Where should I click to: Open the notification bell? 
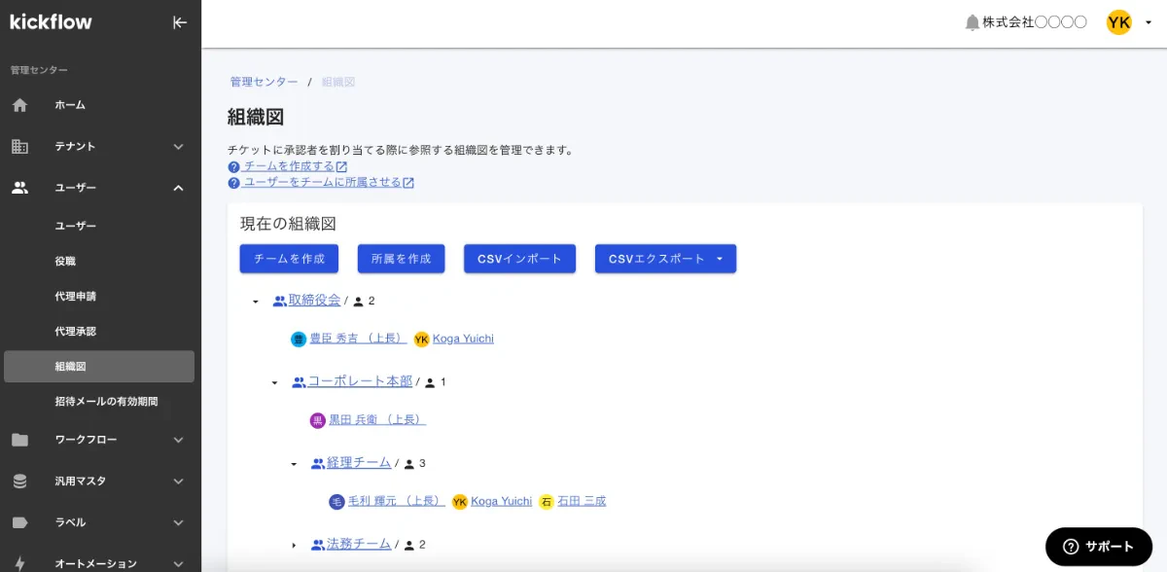[x=972, y=22]
